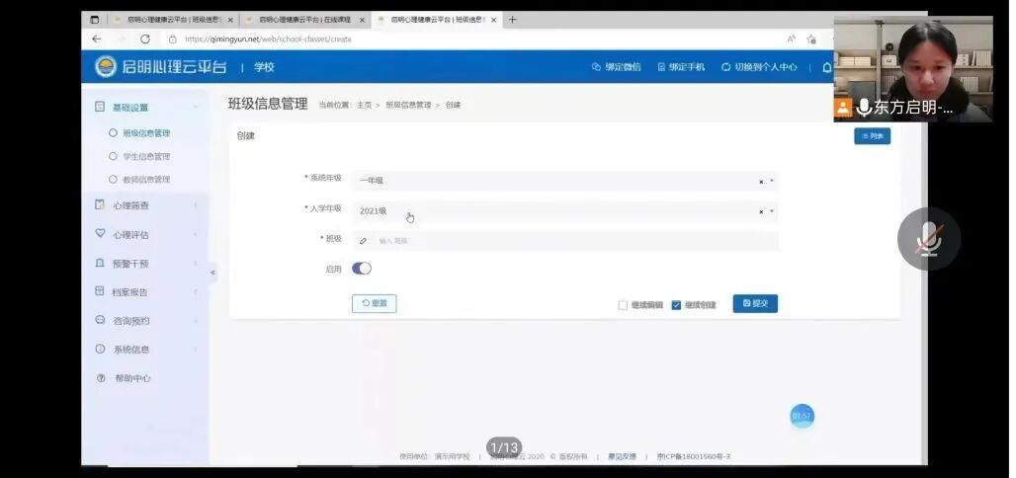Click the 列表 list button

pyautogui.click(x=872, y=136)
